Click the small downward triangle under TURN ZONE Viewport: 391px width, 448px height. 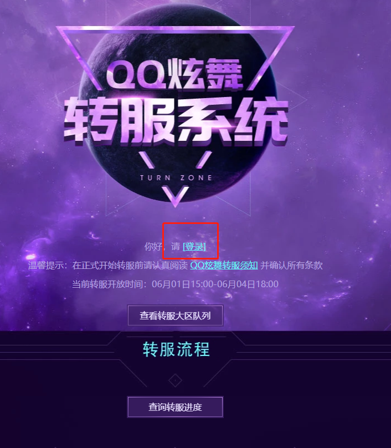coord(175,196)
